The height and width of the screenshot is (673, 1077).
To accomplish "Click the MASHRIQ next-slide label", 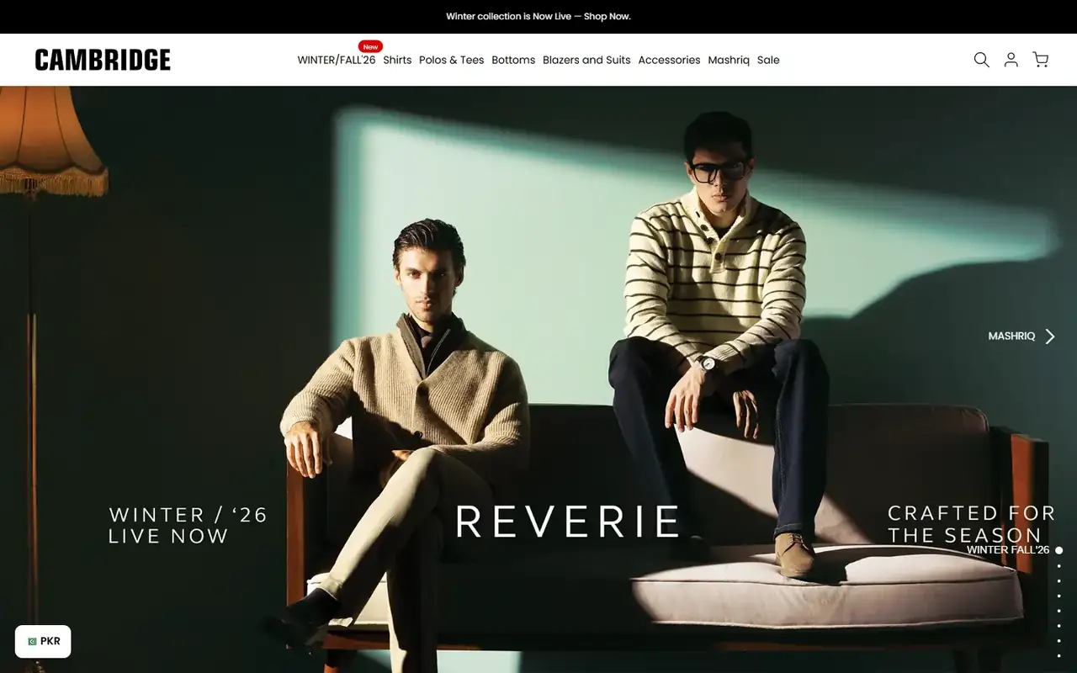I will (x=1011, y=336).
